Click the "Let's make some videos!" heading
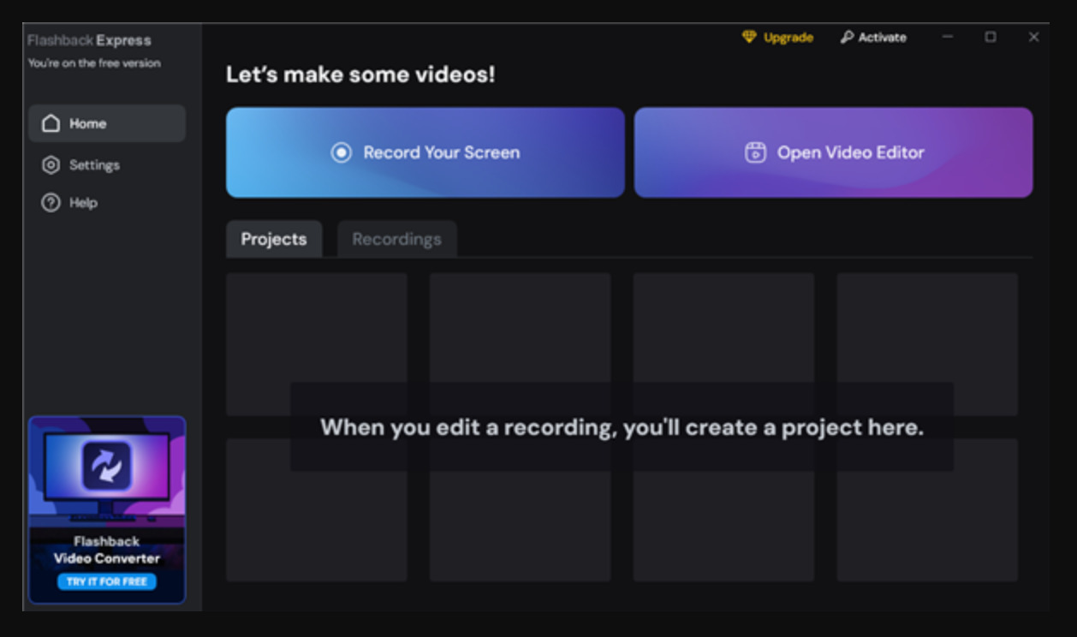The width and height of the screenshot is (1077, 637). point(360,74)
